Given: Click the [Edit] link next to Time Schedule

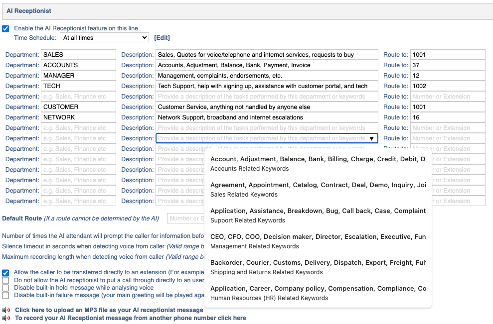Looking at the screenshot, I should click(x=162, y=38).
